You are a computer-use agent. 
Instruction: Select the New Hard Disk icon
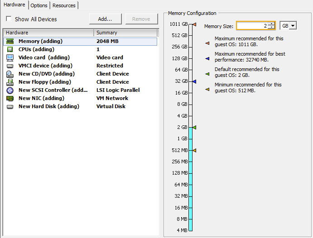[10, 106]
